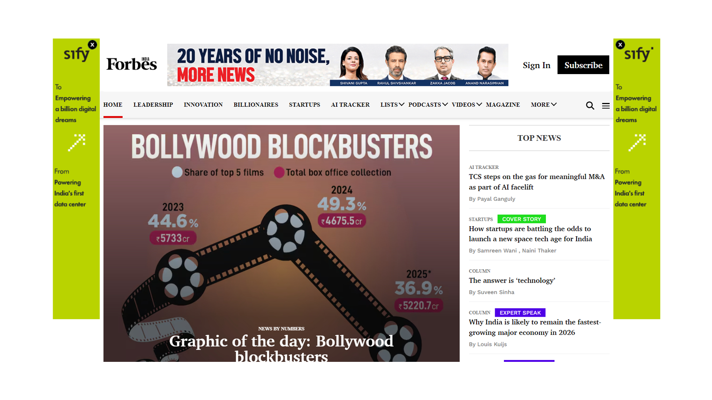Select the Leadership nav tab
Viewport: 712px width, 400px height.
pyautogui.click(x=153, y=105)
